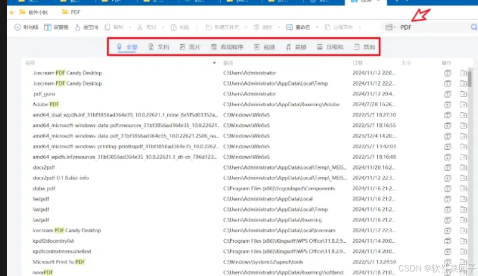478x276 pixels.
Task: Select the kpdfcontextmenushellext result row
Action: pyautogui.click(x=245, y=251)
